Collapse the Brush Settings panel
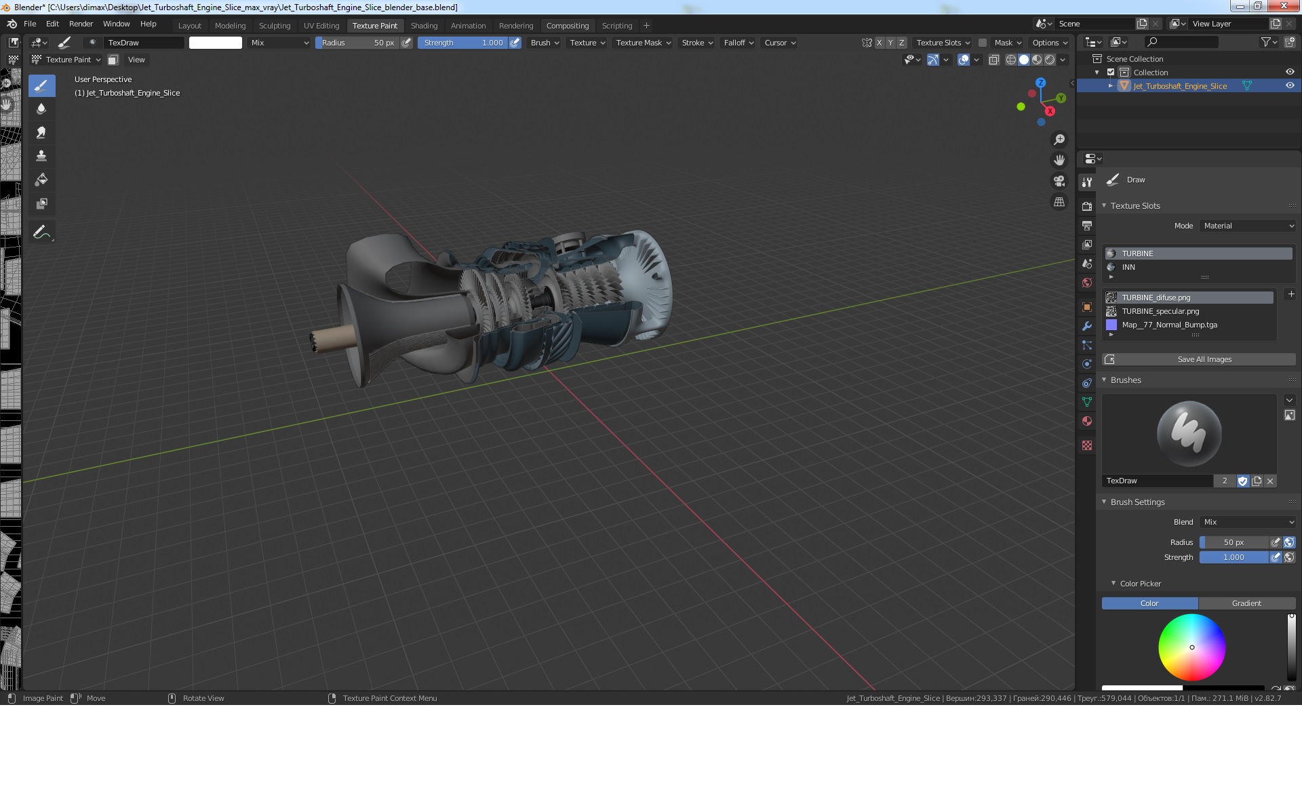The height and width of the screenshot is (785, 1302). (x=1104, y=502)
